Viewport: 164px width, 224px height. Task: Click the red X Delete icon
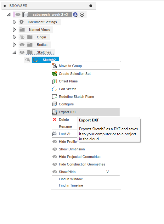pos(55,120)
